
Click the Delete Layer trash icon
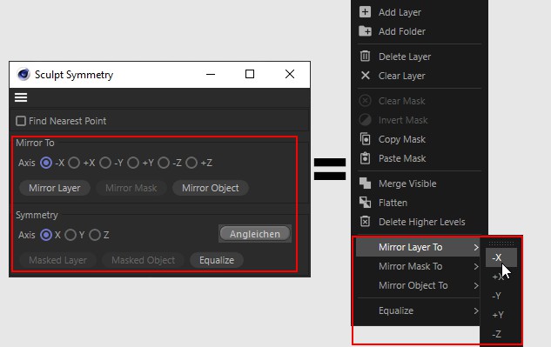coord(365,57)
